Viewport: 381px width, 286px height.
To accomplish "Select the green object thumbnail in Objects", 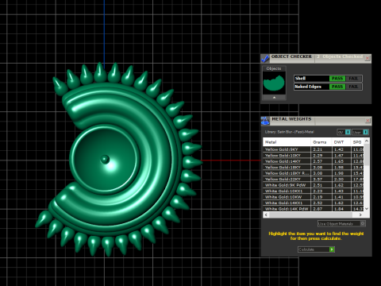I will click(x=274, y=83).
